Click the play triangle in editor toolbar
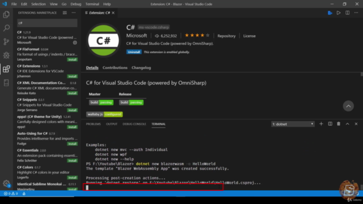363x204 pixels. pyautogui.click(x=339, y=12)
